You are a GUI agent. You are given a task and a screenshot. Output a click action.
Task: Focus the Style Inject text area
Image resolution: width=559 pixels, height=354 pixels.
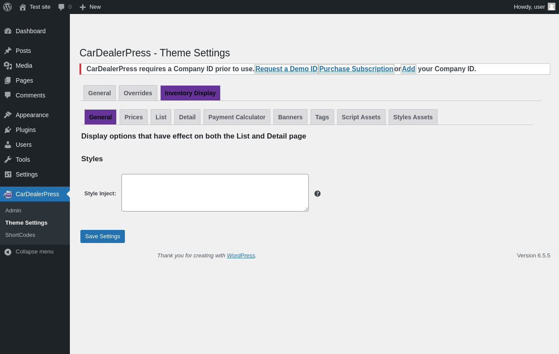[x=215, y=193]
